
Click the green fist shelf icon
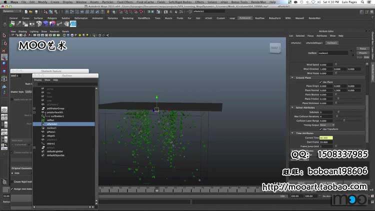coord(12,24)
